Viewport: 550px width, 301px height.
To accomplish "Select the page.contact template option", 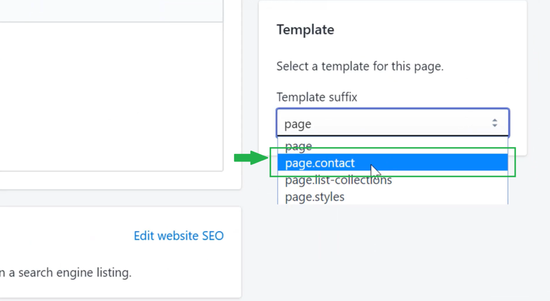I will (393, 162).
